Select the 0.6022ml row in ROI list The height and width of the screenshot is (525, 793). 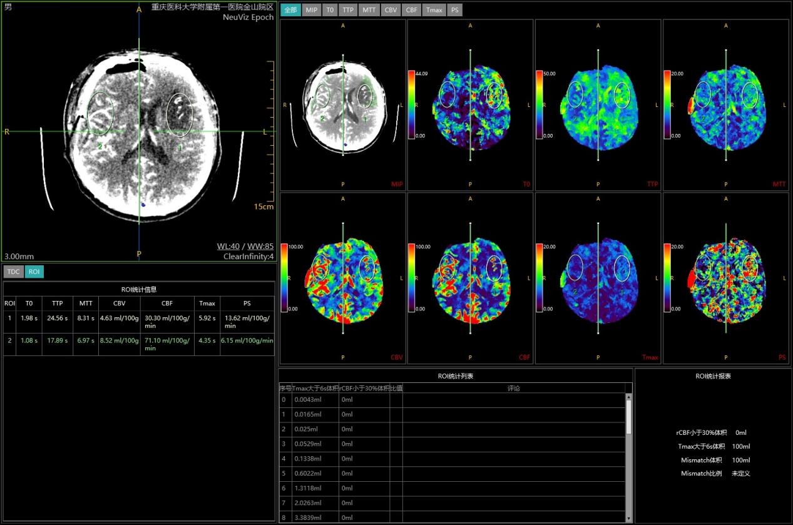[x=452, y=473]
